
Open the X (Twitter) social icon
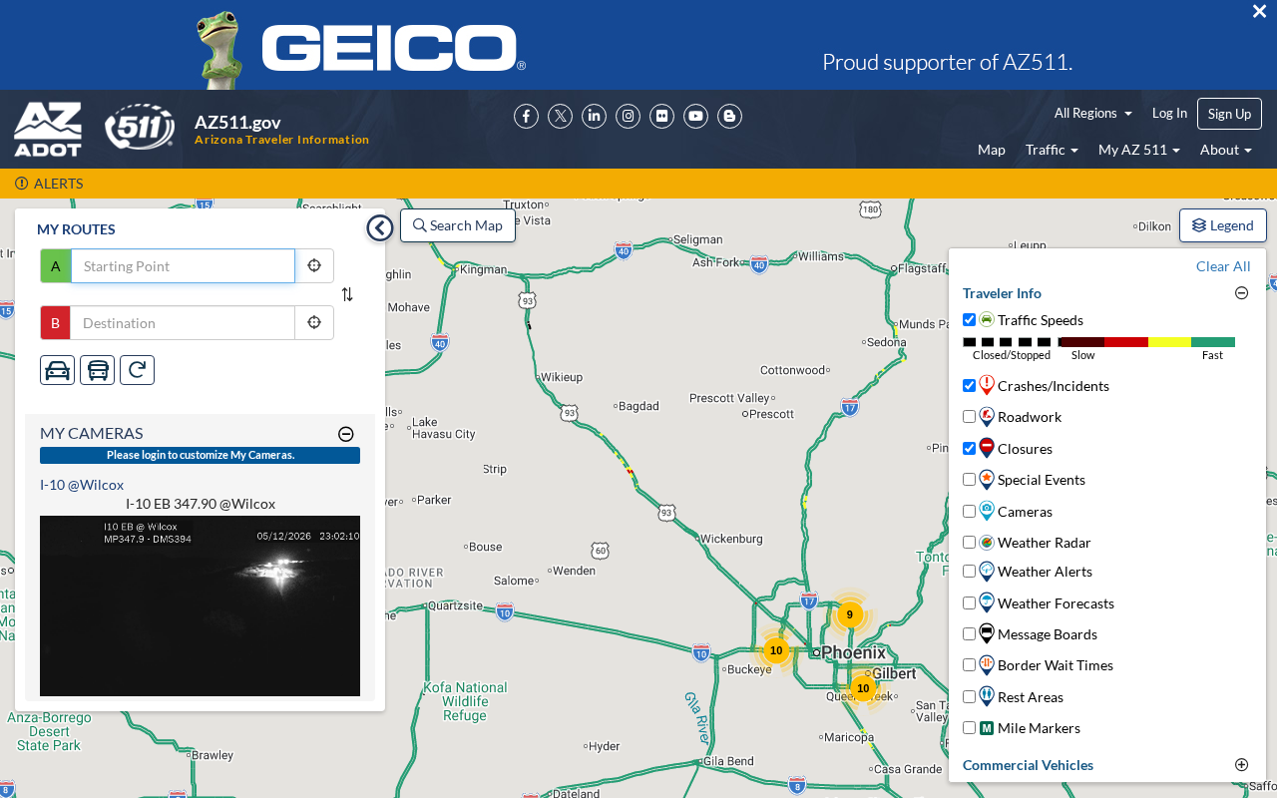click(560, 117)
